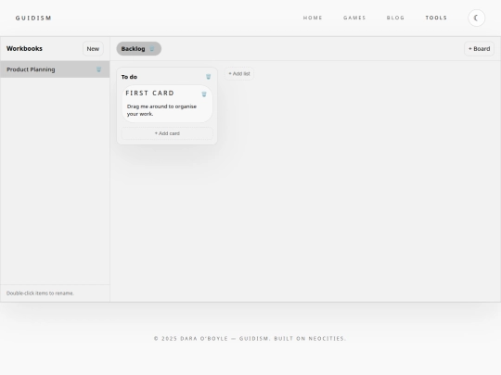Remove First Card using its trash icon
This screenshot has width=501, height=375.
[x=204, y=94]
